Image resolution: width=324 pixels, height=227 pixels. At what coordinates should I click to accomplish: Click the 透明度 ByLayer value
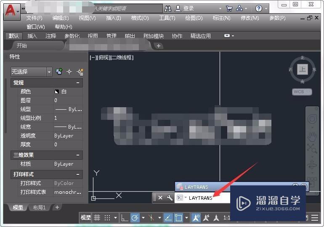point(68,136)
